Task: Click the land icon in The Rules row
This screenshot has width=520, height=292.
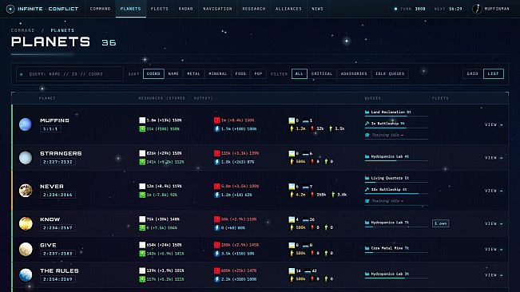Action: [x=292, y=270]
